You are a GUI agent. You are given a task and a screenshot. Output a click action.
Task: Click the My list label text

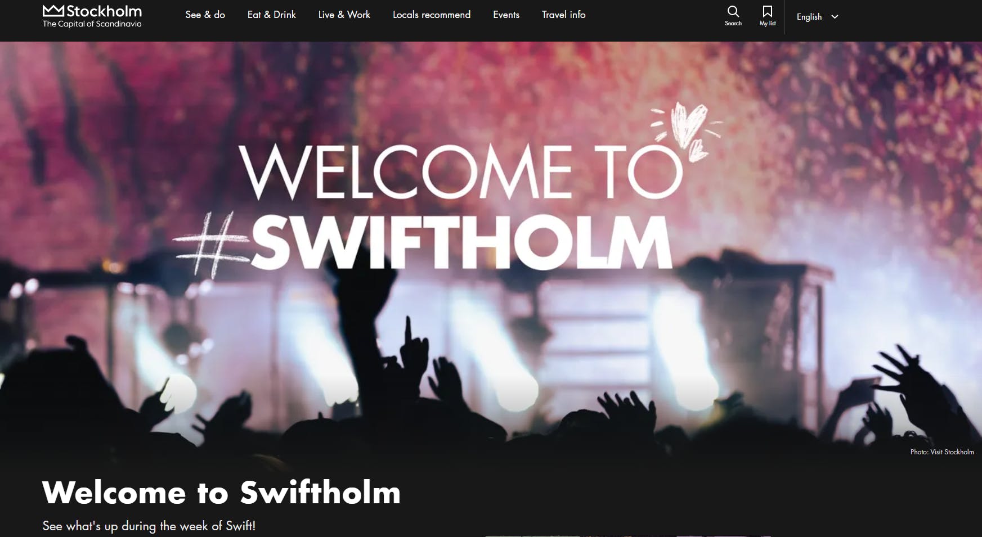coord(767,24)
